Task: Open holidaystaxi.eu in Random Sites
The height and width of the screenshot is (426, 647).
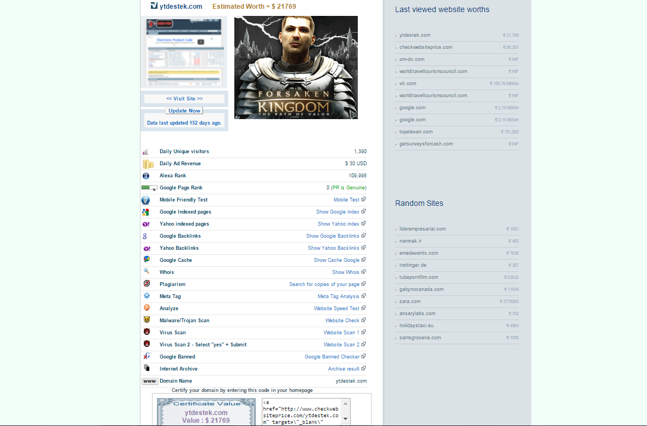Action: point(416,326)
